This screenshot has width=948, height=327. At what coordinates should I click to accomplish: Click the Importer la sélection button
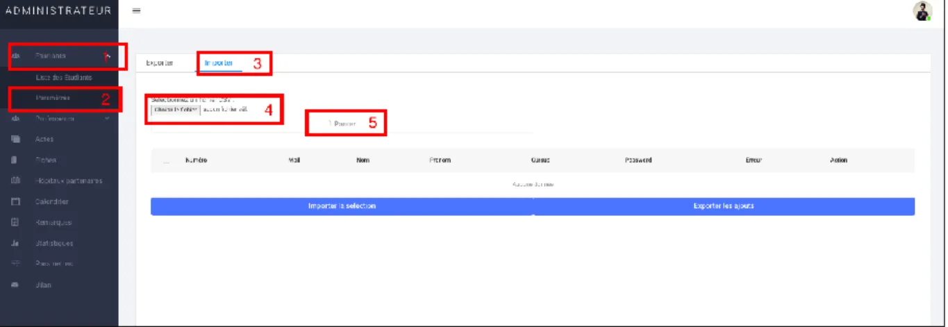point(342,206)
